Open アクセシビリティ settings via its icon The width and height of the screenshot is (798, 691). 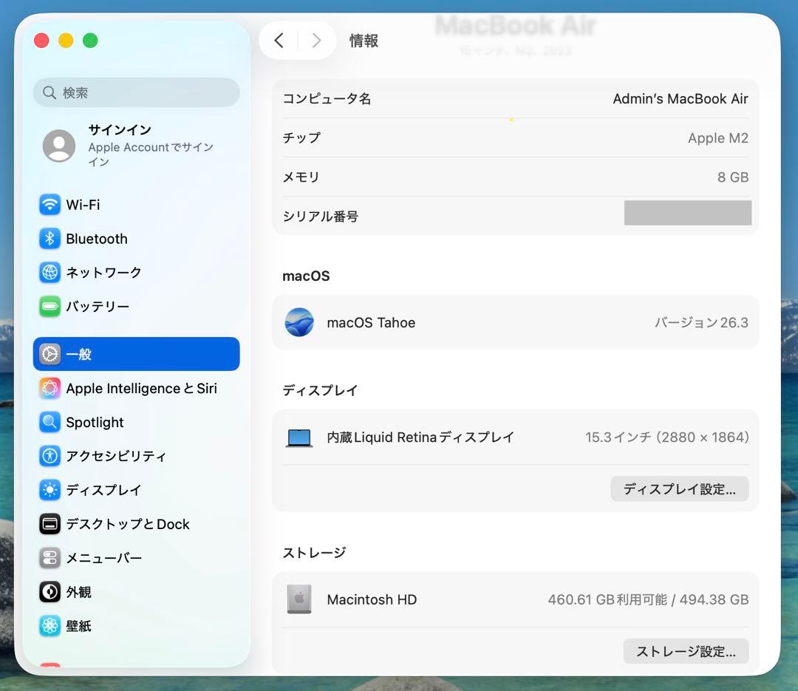coord(49,456)
